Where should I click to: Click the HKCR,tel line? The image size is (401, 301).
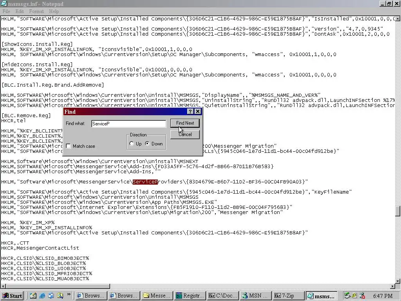[13, 121]
